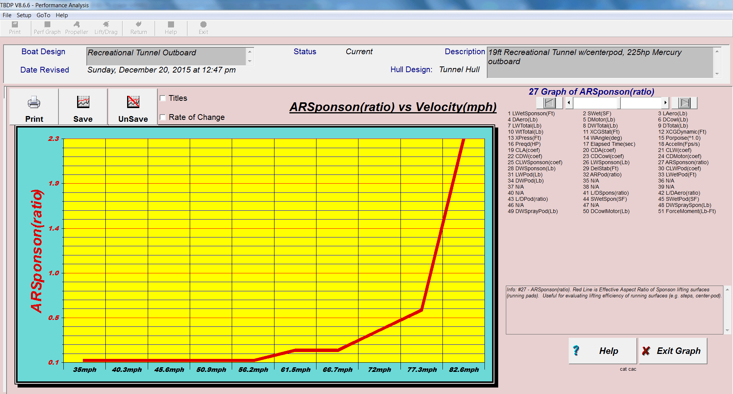Open the Help menu in menu bar
This screenshot has height=394, width=733.
pyautogui.click(x=61, y=15)
